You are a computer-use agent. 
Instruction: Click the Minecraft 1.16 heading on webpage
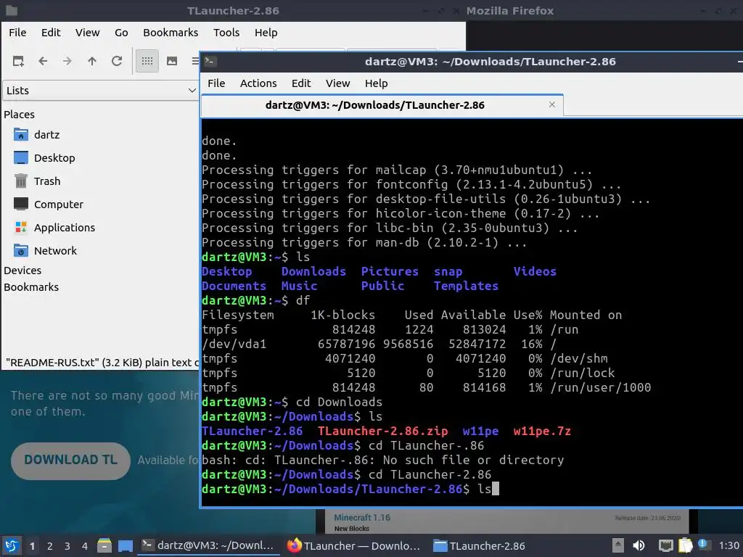(x=362, y=518)
